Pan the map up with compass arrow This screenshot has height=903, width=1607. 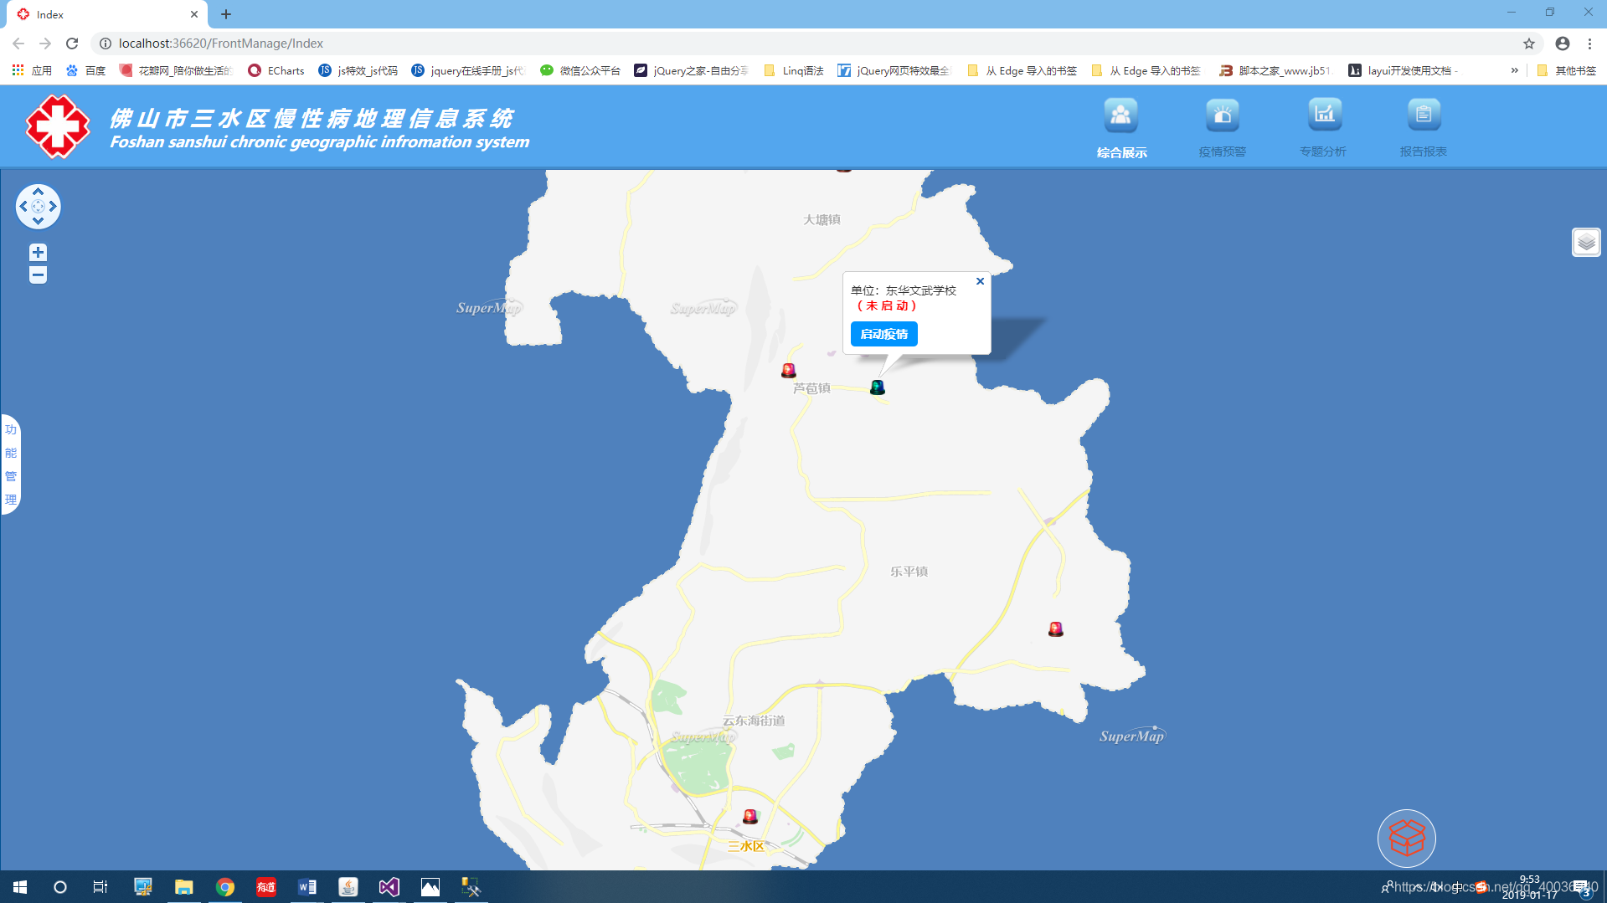[x=38, y=192]
